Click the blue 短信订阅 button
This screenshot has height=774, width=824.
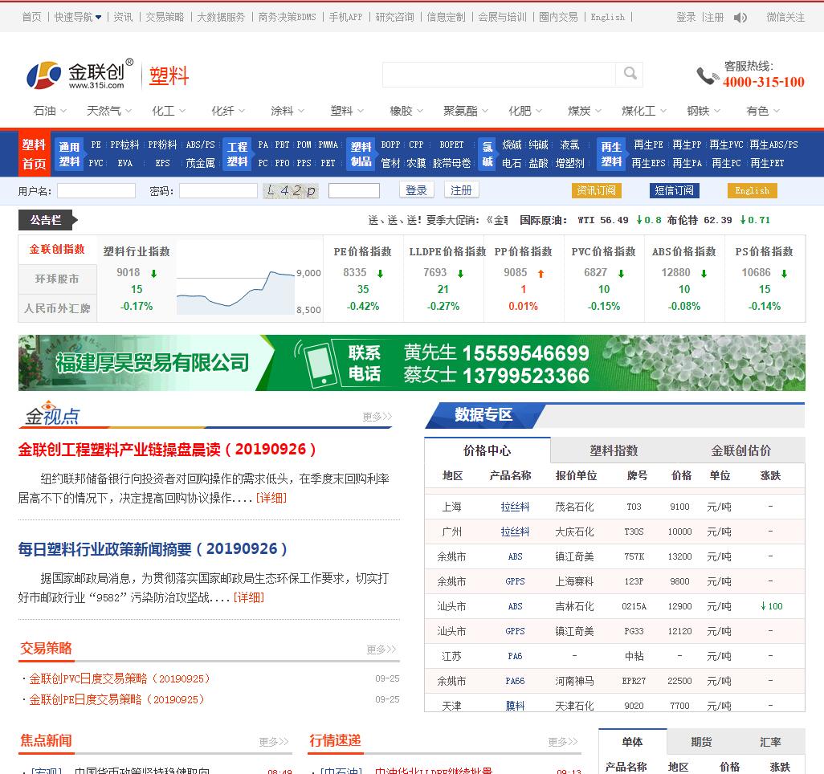tap(675, 190)
